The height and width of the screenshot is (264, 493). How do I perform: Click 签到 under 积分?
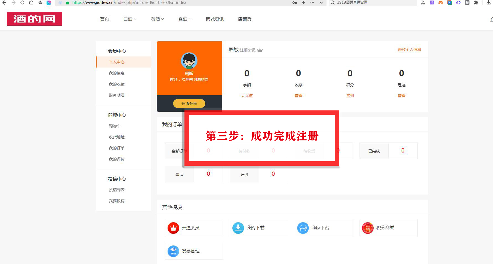pyautogui.click(x=350, y=96)
